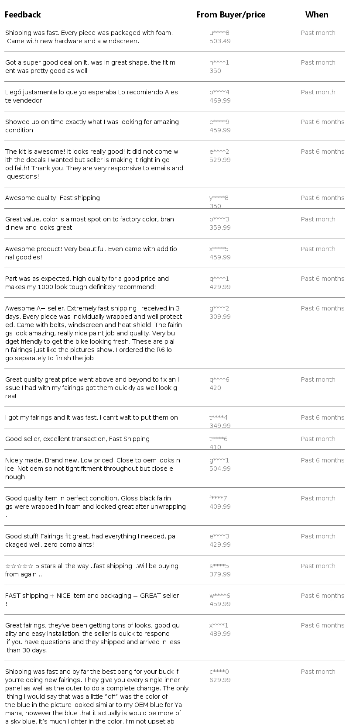Click review about "additional goodies"

(91, 253)
